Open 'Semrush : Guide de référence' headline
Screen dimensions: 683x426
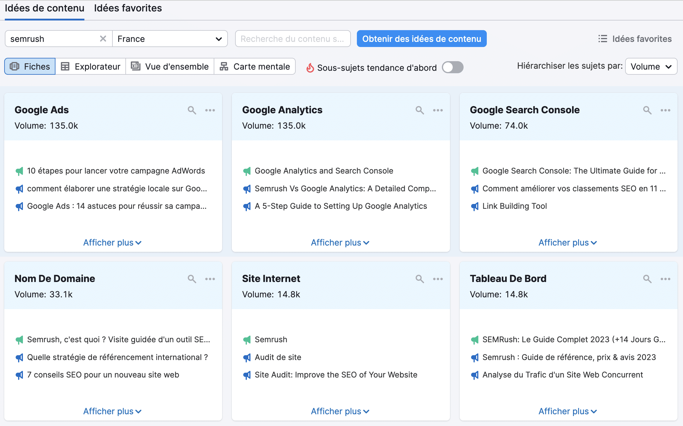569,357
